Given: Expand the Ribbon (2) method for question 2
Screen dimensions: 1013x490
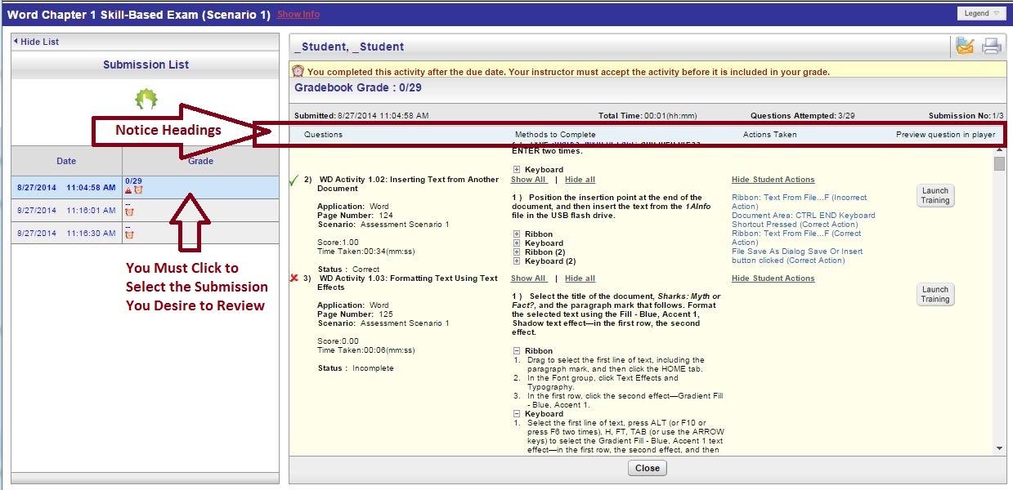Looking at the screenshot, I should click(517, 252).
